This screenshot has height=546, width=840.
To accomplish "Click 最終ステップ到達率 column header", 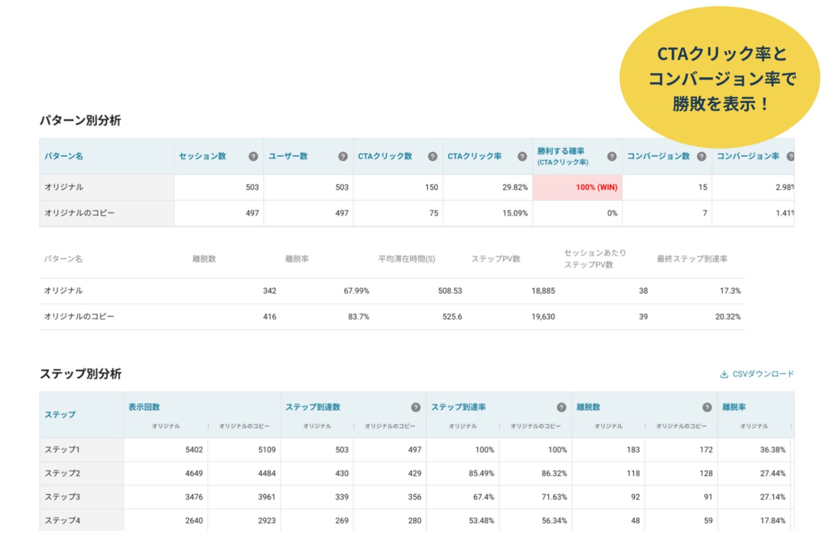I will coord(692,259).
